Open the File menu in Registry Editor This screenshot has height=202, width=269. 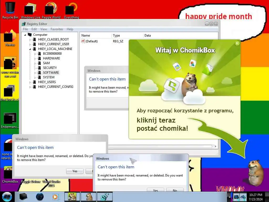(x=25, y=29)
